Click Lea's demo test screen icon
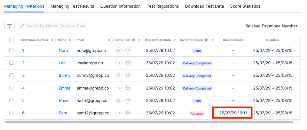Viewport: 307px width, 130px height. tap(128, 63)
